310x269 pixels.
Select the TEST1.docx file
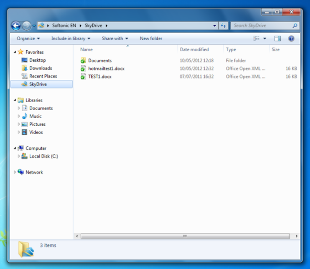click(99, 76)
